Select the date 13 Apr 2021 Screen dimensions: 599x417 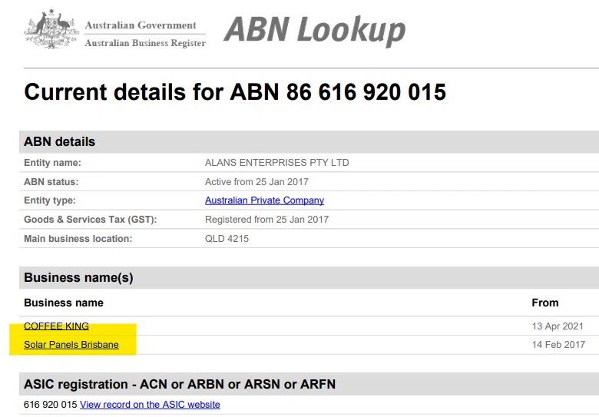(558, 326)
